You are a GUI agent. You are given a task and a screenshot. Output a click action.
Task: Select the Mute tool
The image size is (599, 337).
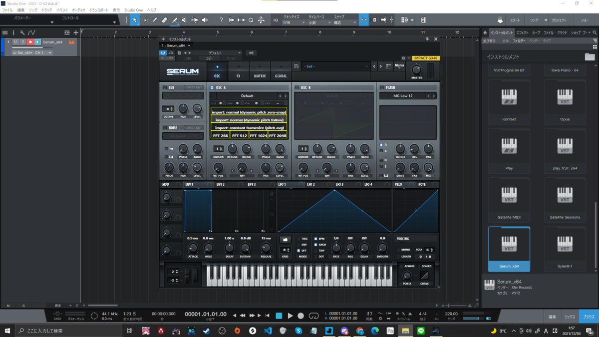[185, 20]
